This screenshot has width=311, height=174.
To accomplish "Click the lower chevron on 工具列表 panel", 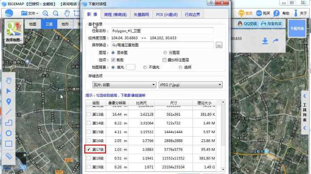I will click(x=305, y=128).
